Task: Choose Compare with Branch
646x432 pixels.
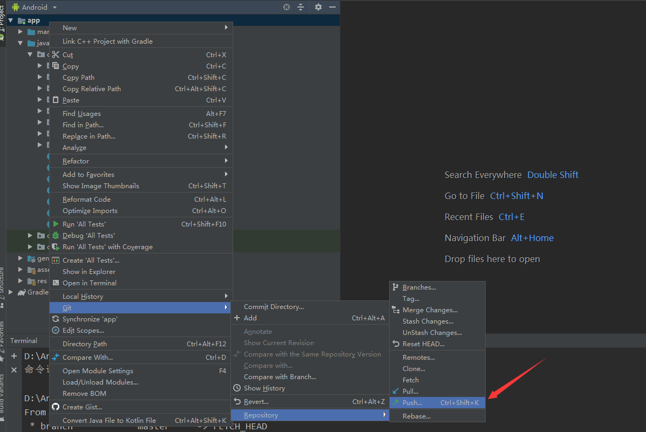Action: [x=310, y=377]
